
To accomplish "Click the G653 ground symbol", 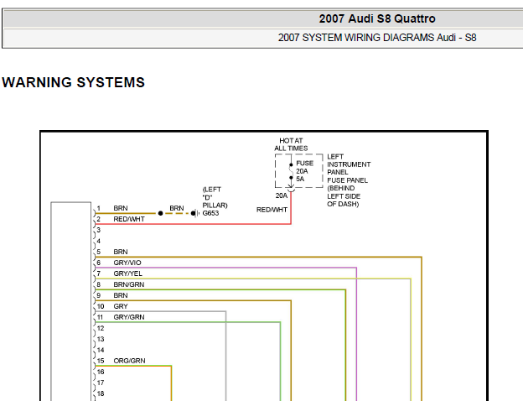I will 195,213.
